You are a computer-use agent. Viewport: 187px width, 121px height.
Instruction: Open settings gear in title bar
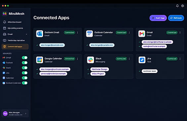point(183,6)
